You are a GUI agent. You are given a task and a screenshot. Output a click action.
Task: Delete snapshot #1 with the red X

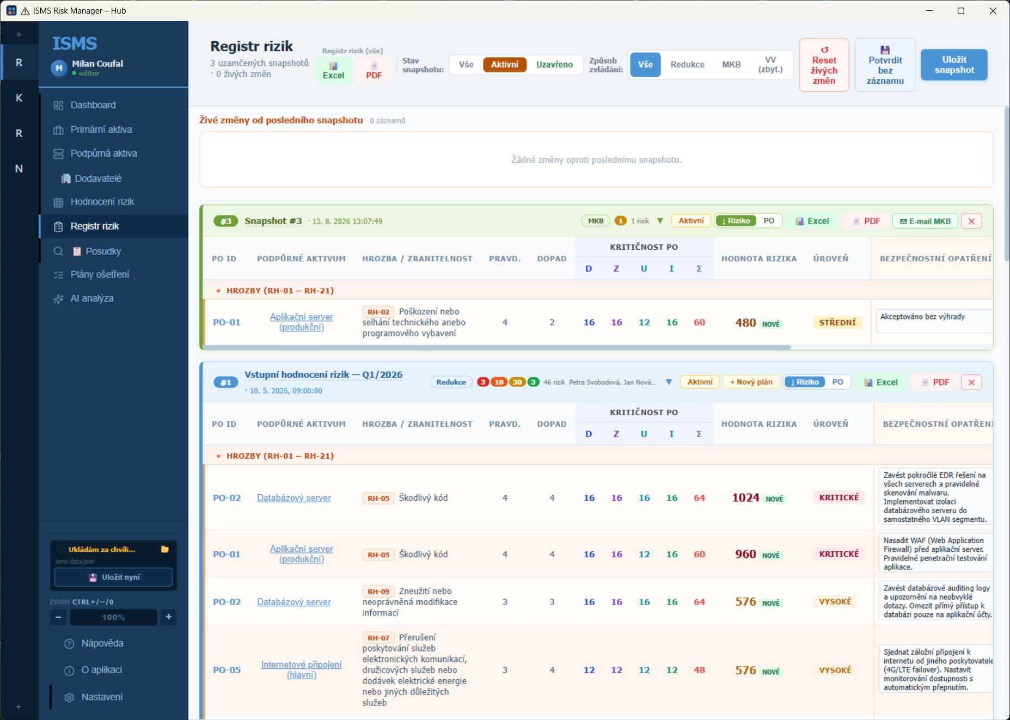click(x=971, y=382)
